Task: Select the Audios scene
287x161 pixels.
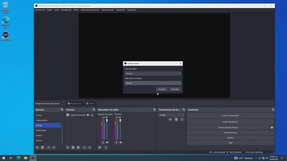Action: coord(48,136)
